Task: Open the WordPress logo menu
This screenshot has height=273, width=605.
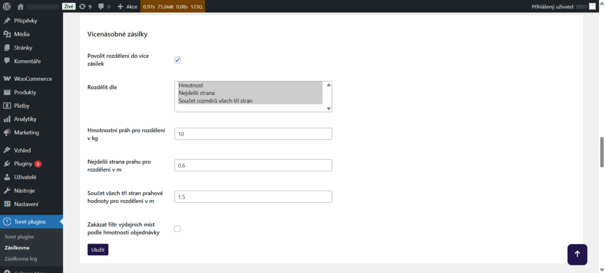Action: (8, 6)
